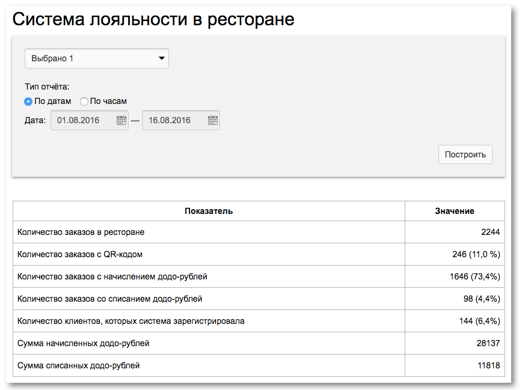Click the 'Показатель' column header
Viewport: 522px width, 390px height.
pyautogui.click(x=209, y=211)
